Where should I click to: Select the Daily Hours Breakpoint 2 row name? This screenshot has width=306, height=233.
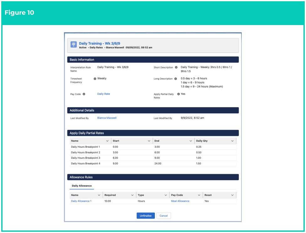click(x=86, y=153)
